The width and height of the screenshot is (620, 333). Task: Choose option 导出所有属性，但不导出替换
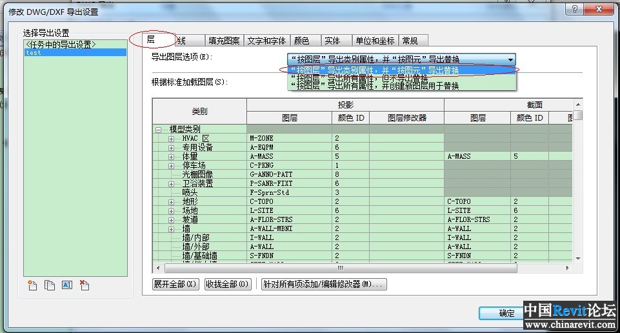[x=401, y=78]
